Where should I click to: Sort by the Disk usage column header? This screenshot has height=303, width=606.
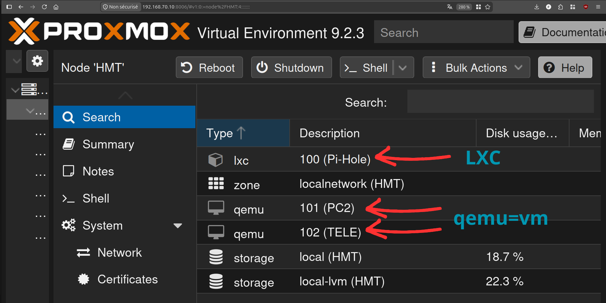(x=523, y=133)
